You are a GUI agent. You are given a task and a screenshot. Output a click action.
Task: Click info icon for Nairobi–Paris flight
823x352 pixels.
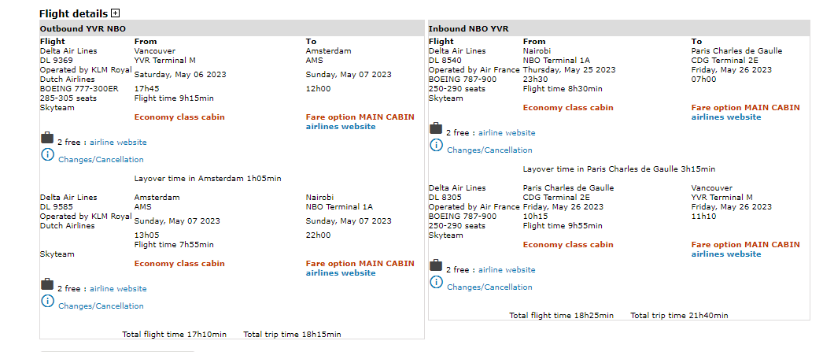(436, 146)
